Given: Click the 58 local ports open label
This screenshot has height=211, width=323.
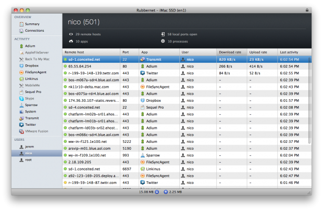Looking at the screenshot, I should (x=182, y=34).
